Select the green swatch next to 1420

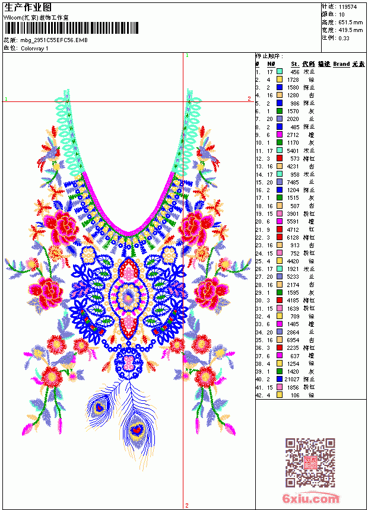[280, 371]
